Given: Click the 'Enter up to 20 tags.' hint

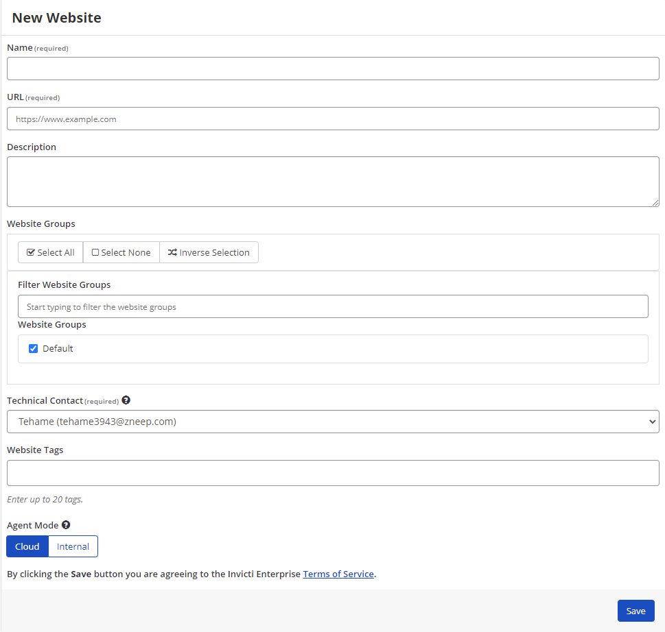Looking at the screenshot, I should (45, 500).
